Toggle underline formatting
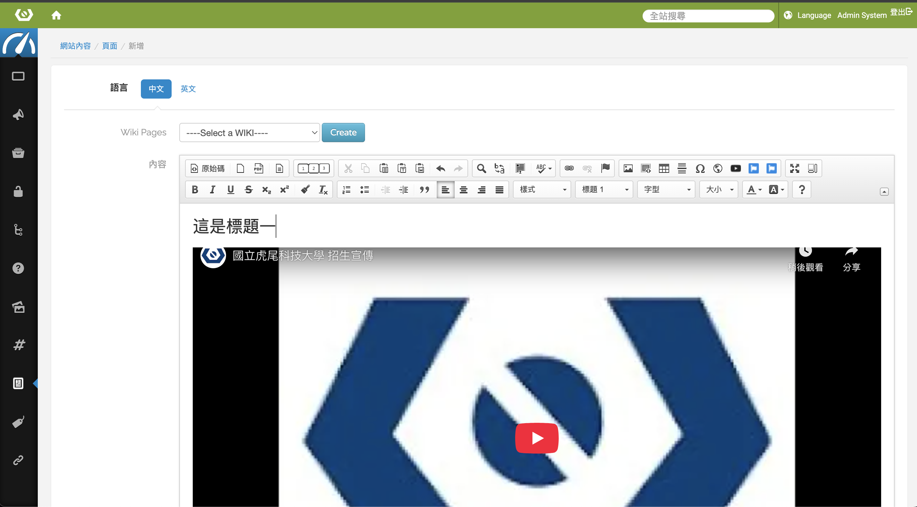 pyautogui.click(x=230, y=189)
